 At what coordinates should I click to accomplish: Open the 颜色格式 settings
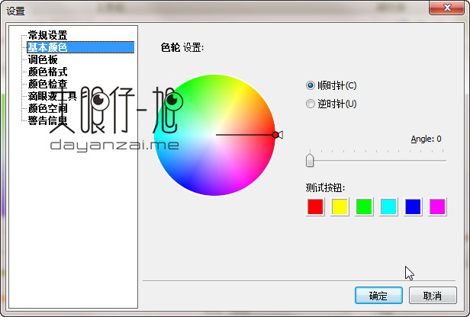(47, 72)
